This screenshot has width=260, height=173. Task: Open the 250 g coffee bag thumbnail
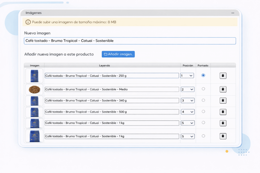click(34, 76)
